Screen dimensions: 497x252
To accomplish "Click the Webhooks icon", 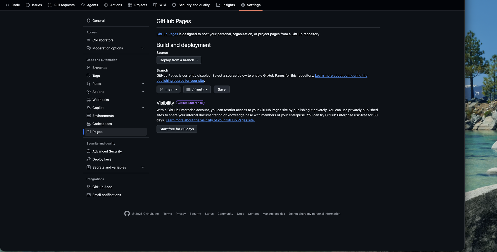I will click(89, 100).
